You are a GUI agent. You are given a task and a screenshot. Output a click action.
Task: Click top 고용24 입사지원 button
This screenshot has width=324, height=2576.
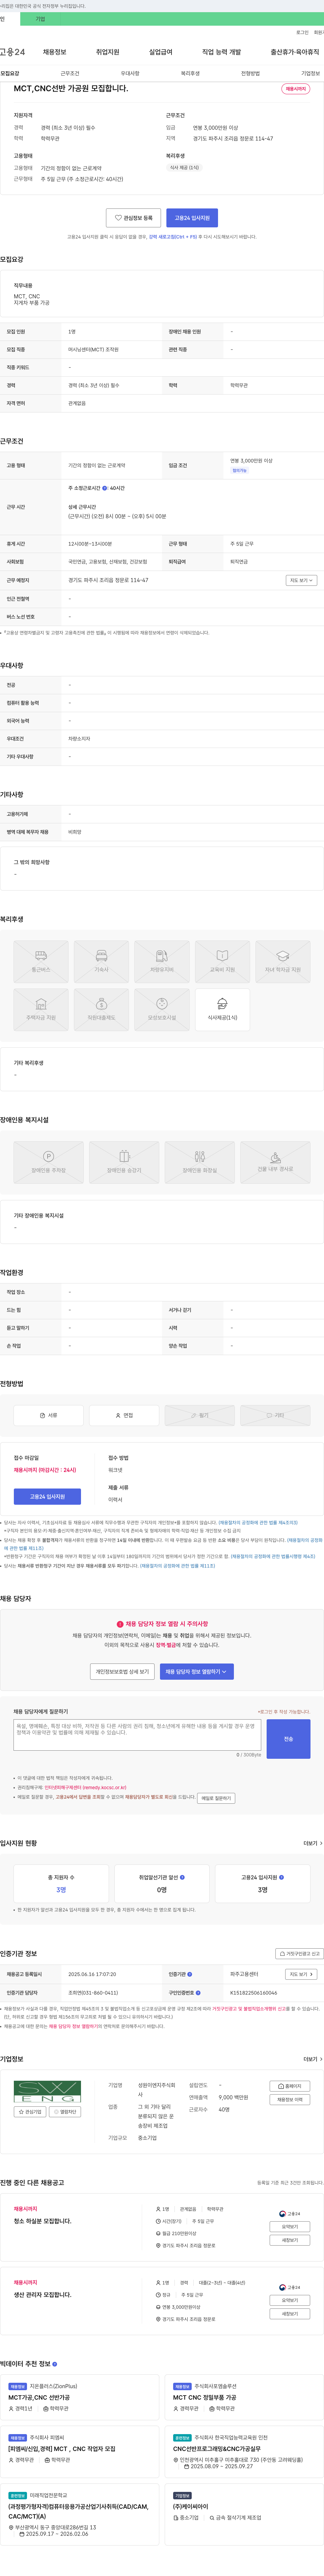(192, 218)
